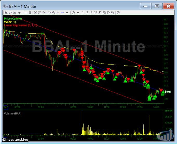The image size is (177, 144).
Task: Select the crosshair plus tool
Action: click(58, 13)
